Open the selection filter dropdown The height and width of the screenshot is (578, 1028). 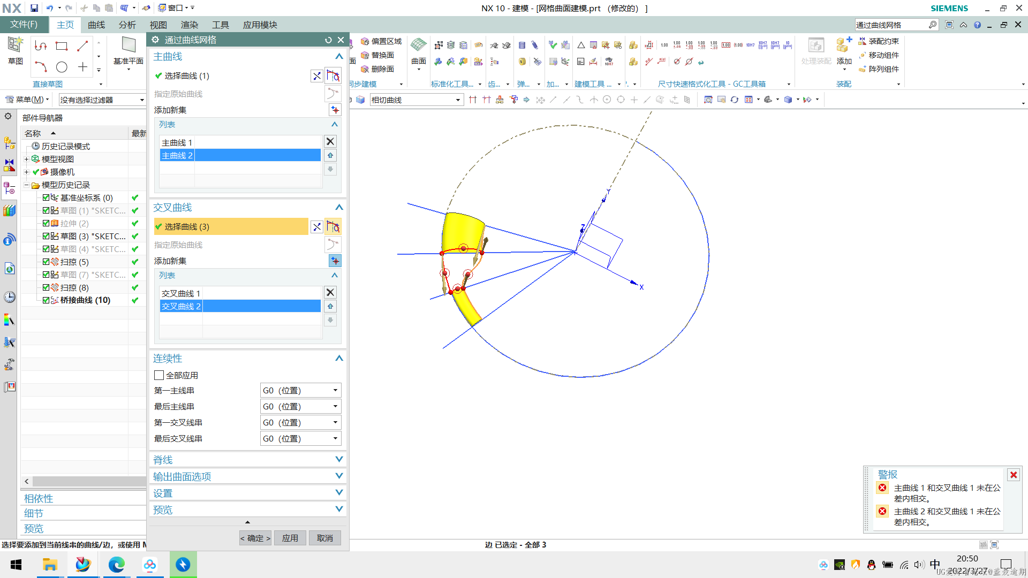pyautogui.click(x=102, y=100)
